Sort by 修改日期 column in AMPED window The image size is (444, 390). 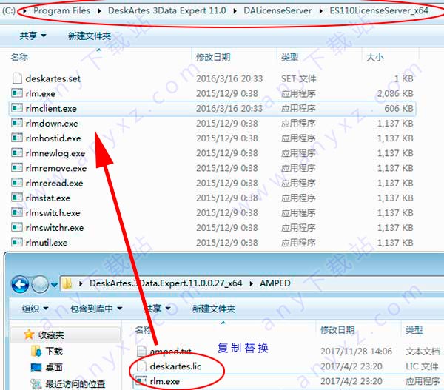337,329
